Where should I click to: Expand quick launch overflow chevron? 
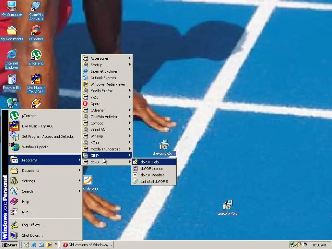click(56, 244)
